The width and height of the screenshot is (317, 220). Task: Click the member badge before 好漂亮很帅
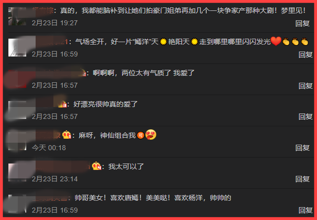(62, 104)
